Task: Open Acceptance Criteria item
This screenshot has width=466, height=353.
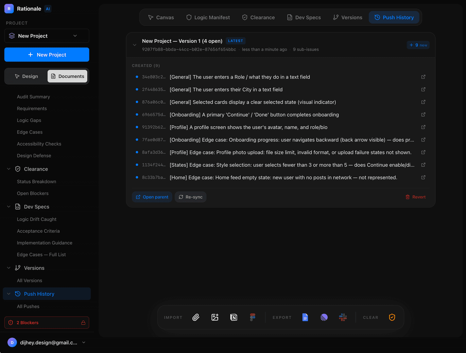Action: [x=38, y=231]
